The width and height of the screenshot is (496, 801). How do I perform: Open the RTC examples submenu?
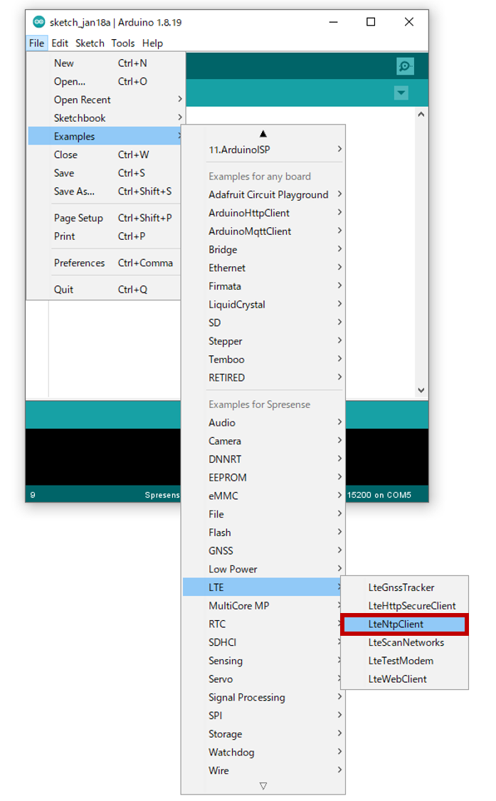262,624
